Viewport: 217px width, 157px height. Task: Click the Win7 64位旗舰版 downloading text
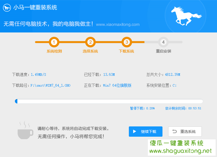tap(117, 86)
